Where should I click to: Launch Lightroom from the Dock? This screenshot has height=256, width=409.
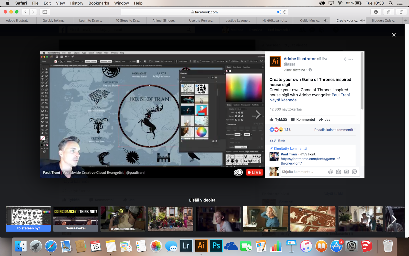pos(186,246)
